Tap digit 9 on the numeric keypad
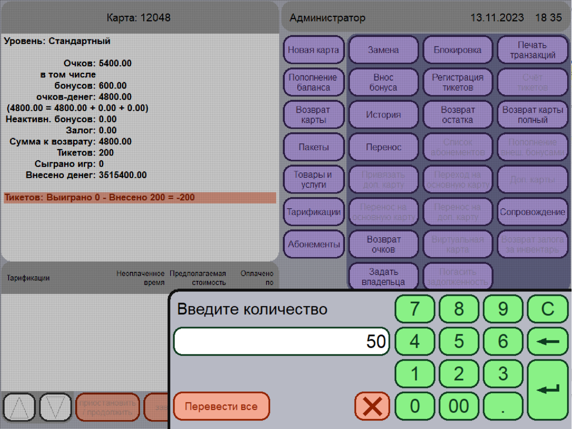The height and width of the screenshot is (429, 572). [503, 309]
